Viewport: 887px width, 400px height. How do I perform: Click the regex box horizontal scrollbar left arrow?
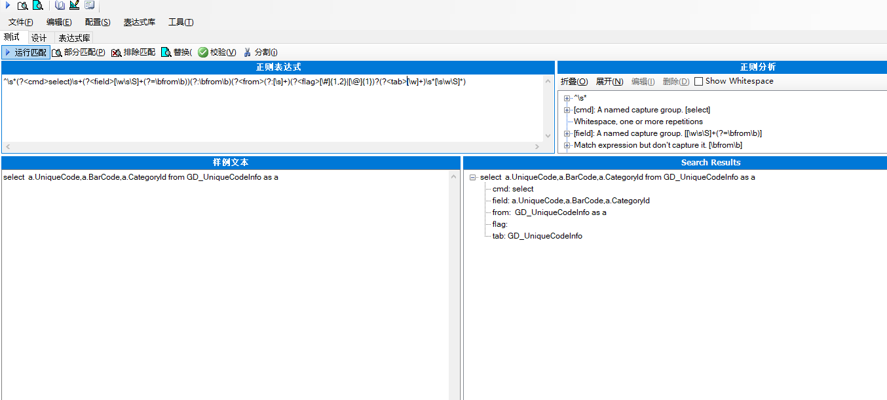[x=7, y=147]
